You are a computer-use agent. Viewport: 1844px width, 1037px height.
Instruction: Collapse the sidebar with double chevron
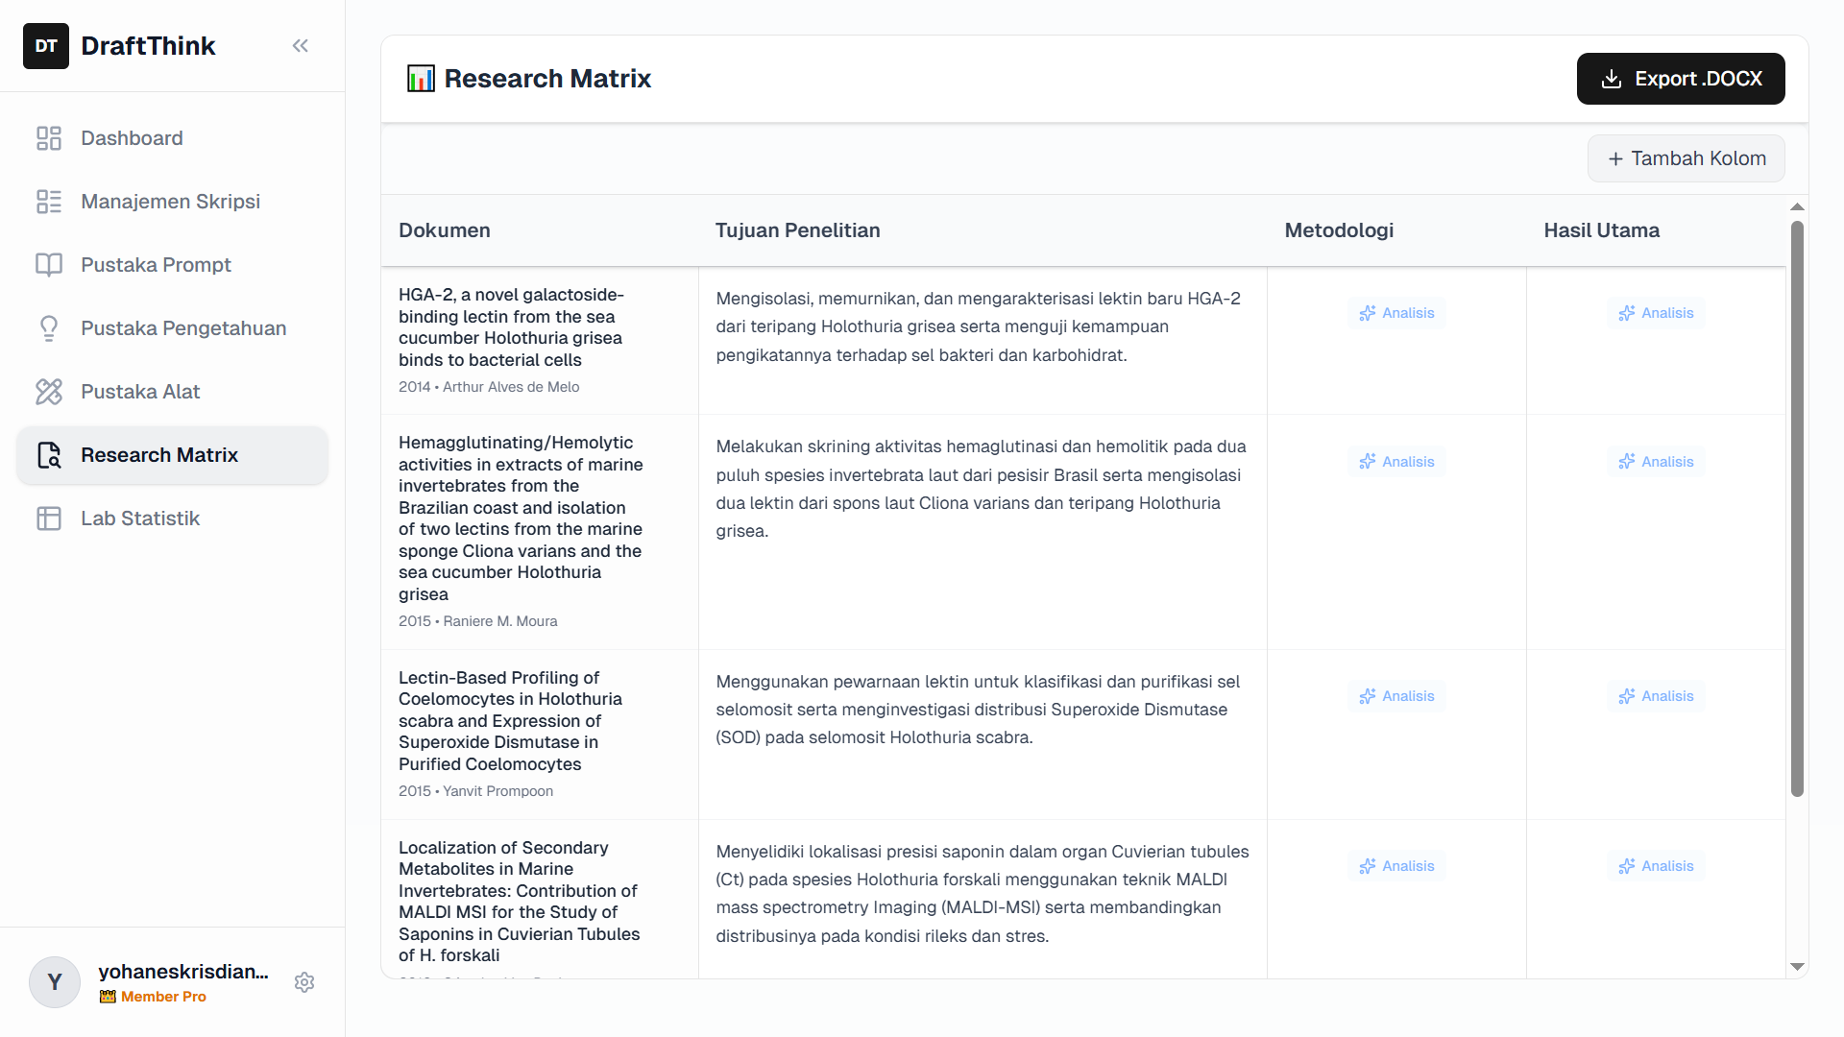point(301,46)
